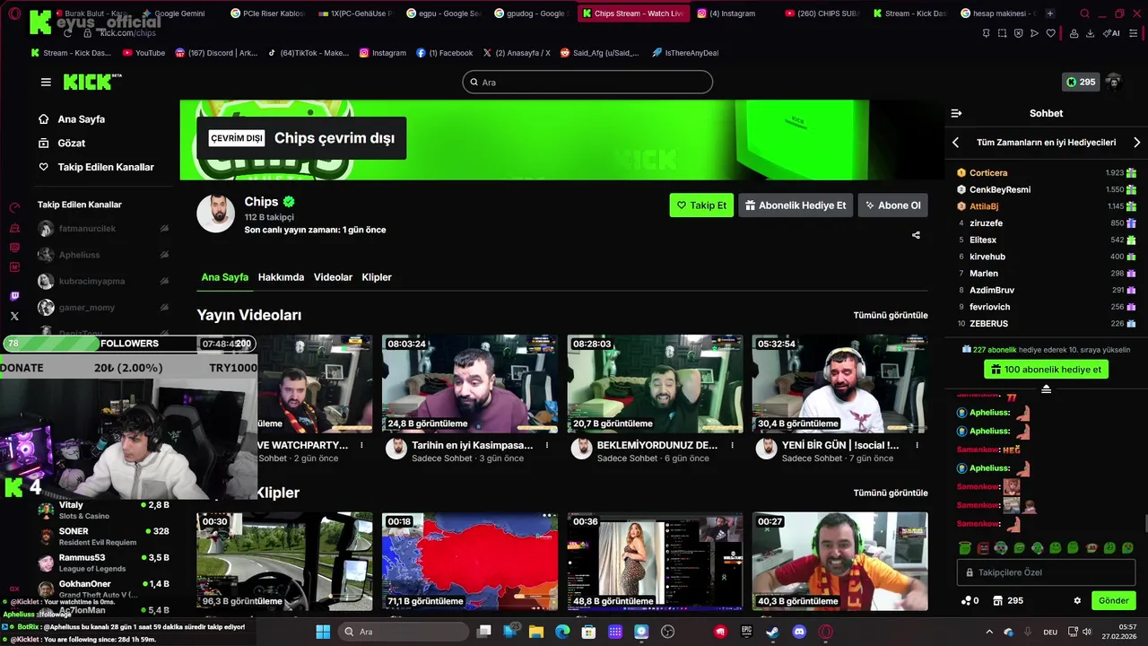Open the Opera AI assistant icon
The image size is (1148, 646).
(x=1112, y=33)
